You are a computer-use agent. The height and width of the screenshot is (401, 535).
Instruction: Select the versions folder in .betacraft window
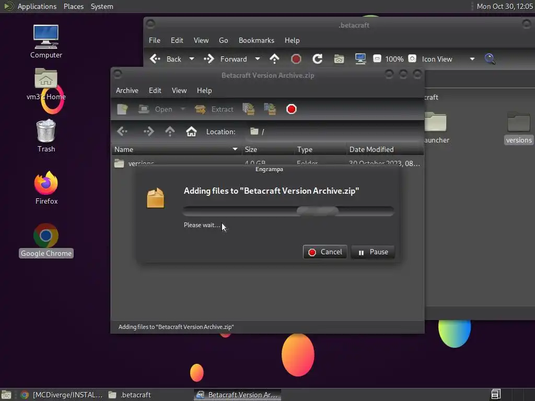[x=519, y=128]
